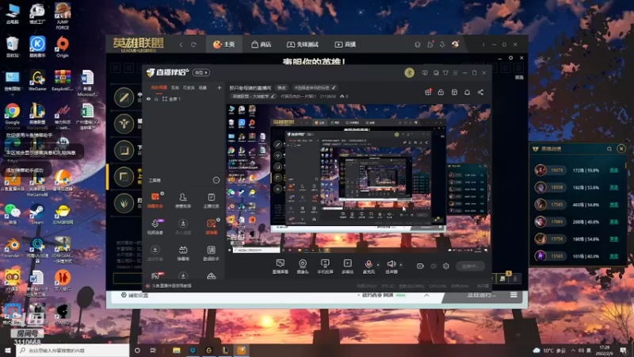
Task: Open File Explorer from the taskbar
Action: click(176, 350)
